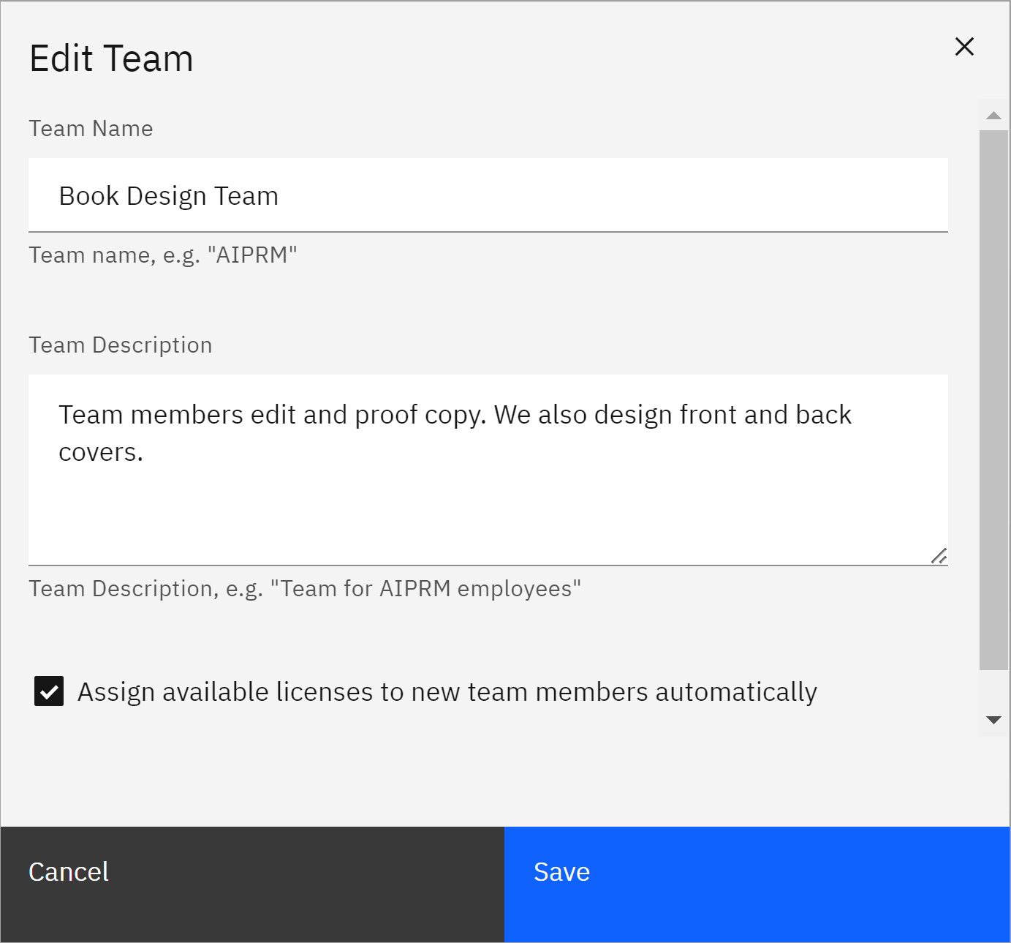The image size is (1011, 943).
Task: Click the team description helper text
Action: click(x=305, y=587)
